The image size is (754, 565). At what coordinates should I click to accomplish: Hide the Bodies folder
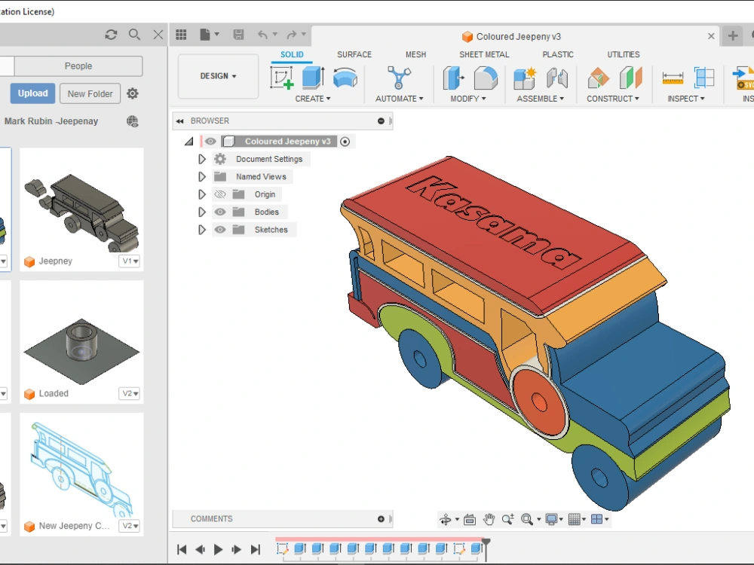(219, 212)
